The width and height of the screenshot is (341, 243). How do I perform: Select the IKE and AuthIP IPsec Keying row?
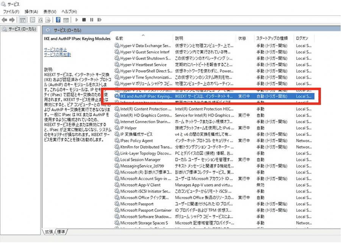(x=214, y=96)
